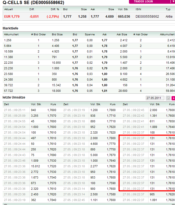Click trade price 1,7840
Viewport: 175px width, 205px height.
(52, 200)
